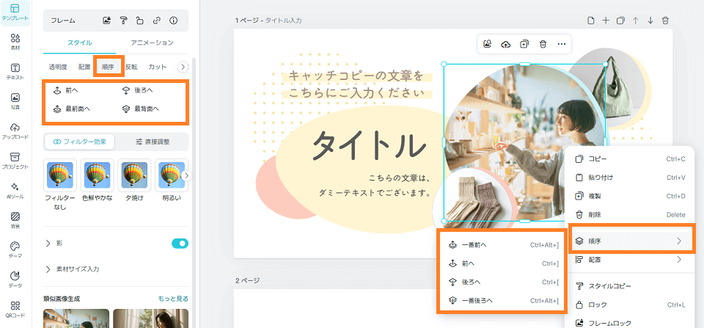Select the 順序 style option
The image size is (704, 328).
click(108, 67)
